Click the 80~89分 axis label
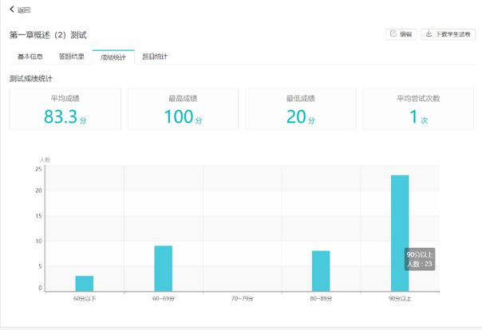 coord(321,299)
